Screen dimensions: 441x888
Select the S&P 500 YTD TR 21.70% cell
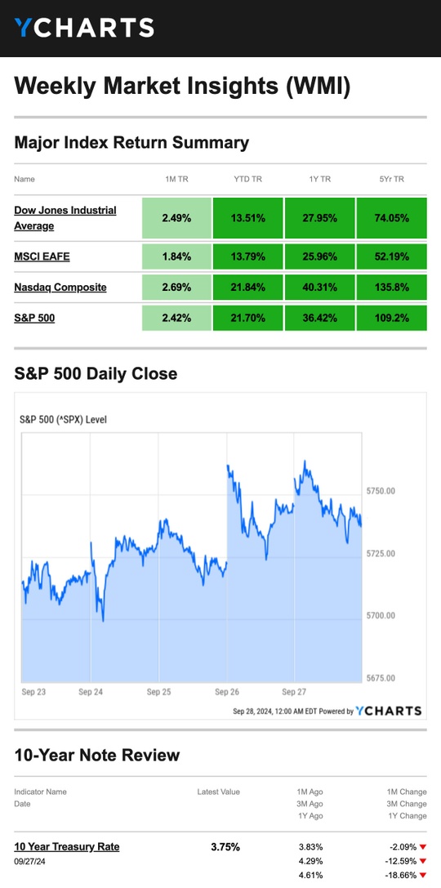[x=248, y=318]
